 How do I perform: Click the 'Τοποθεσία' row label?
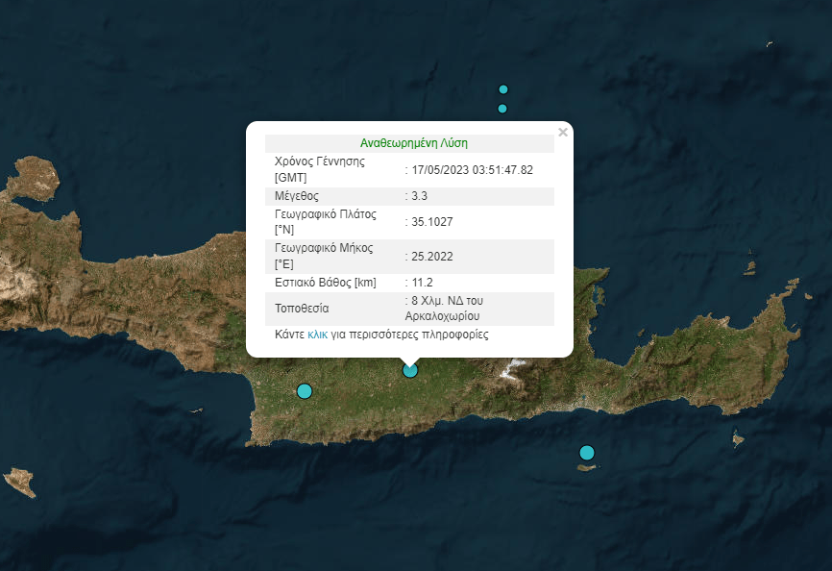[302, 309]
